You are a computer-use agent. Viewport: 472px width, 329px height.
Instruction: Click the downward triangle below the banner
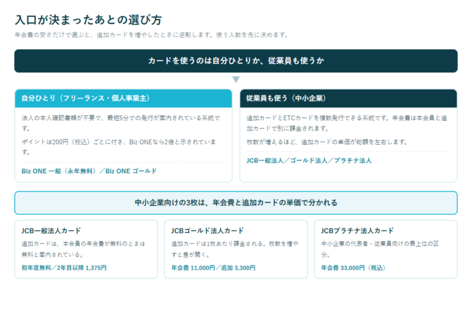236,80
